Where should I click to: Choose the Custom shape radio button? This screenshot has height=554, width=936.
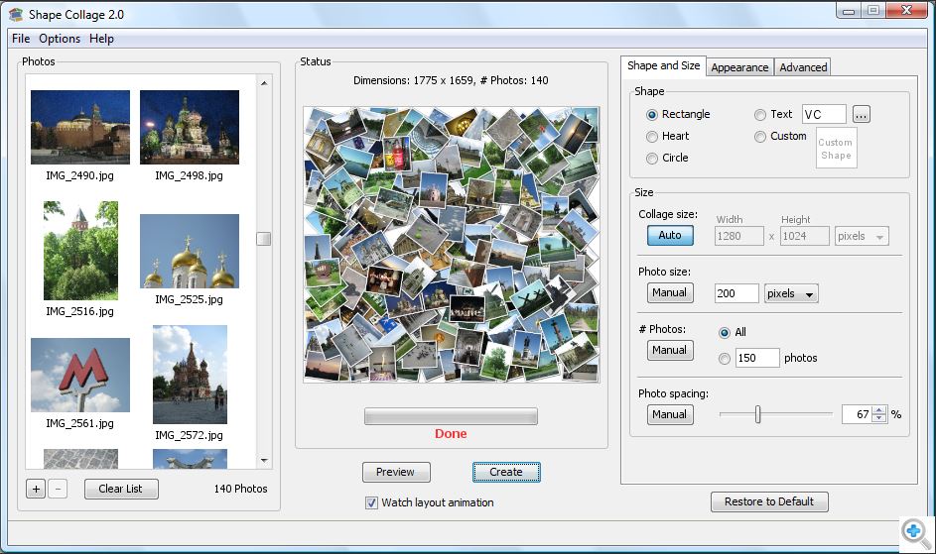coord(760,137)
